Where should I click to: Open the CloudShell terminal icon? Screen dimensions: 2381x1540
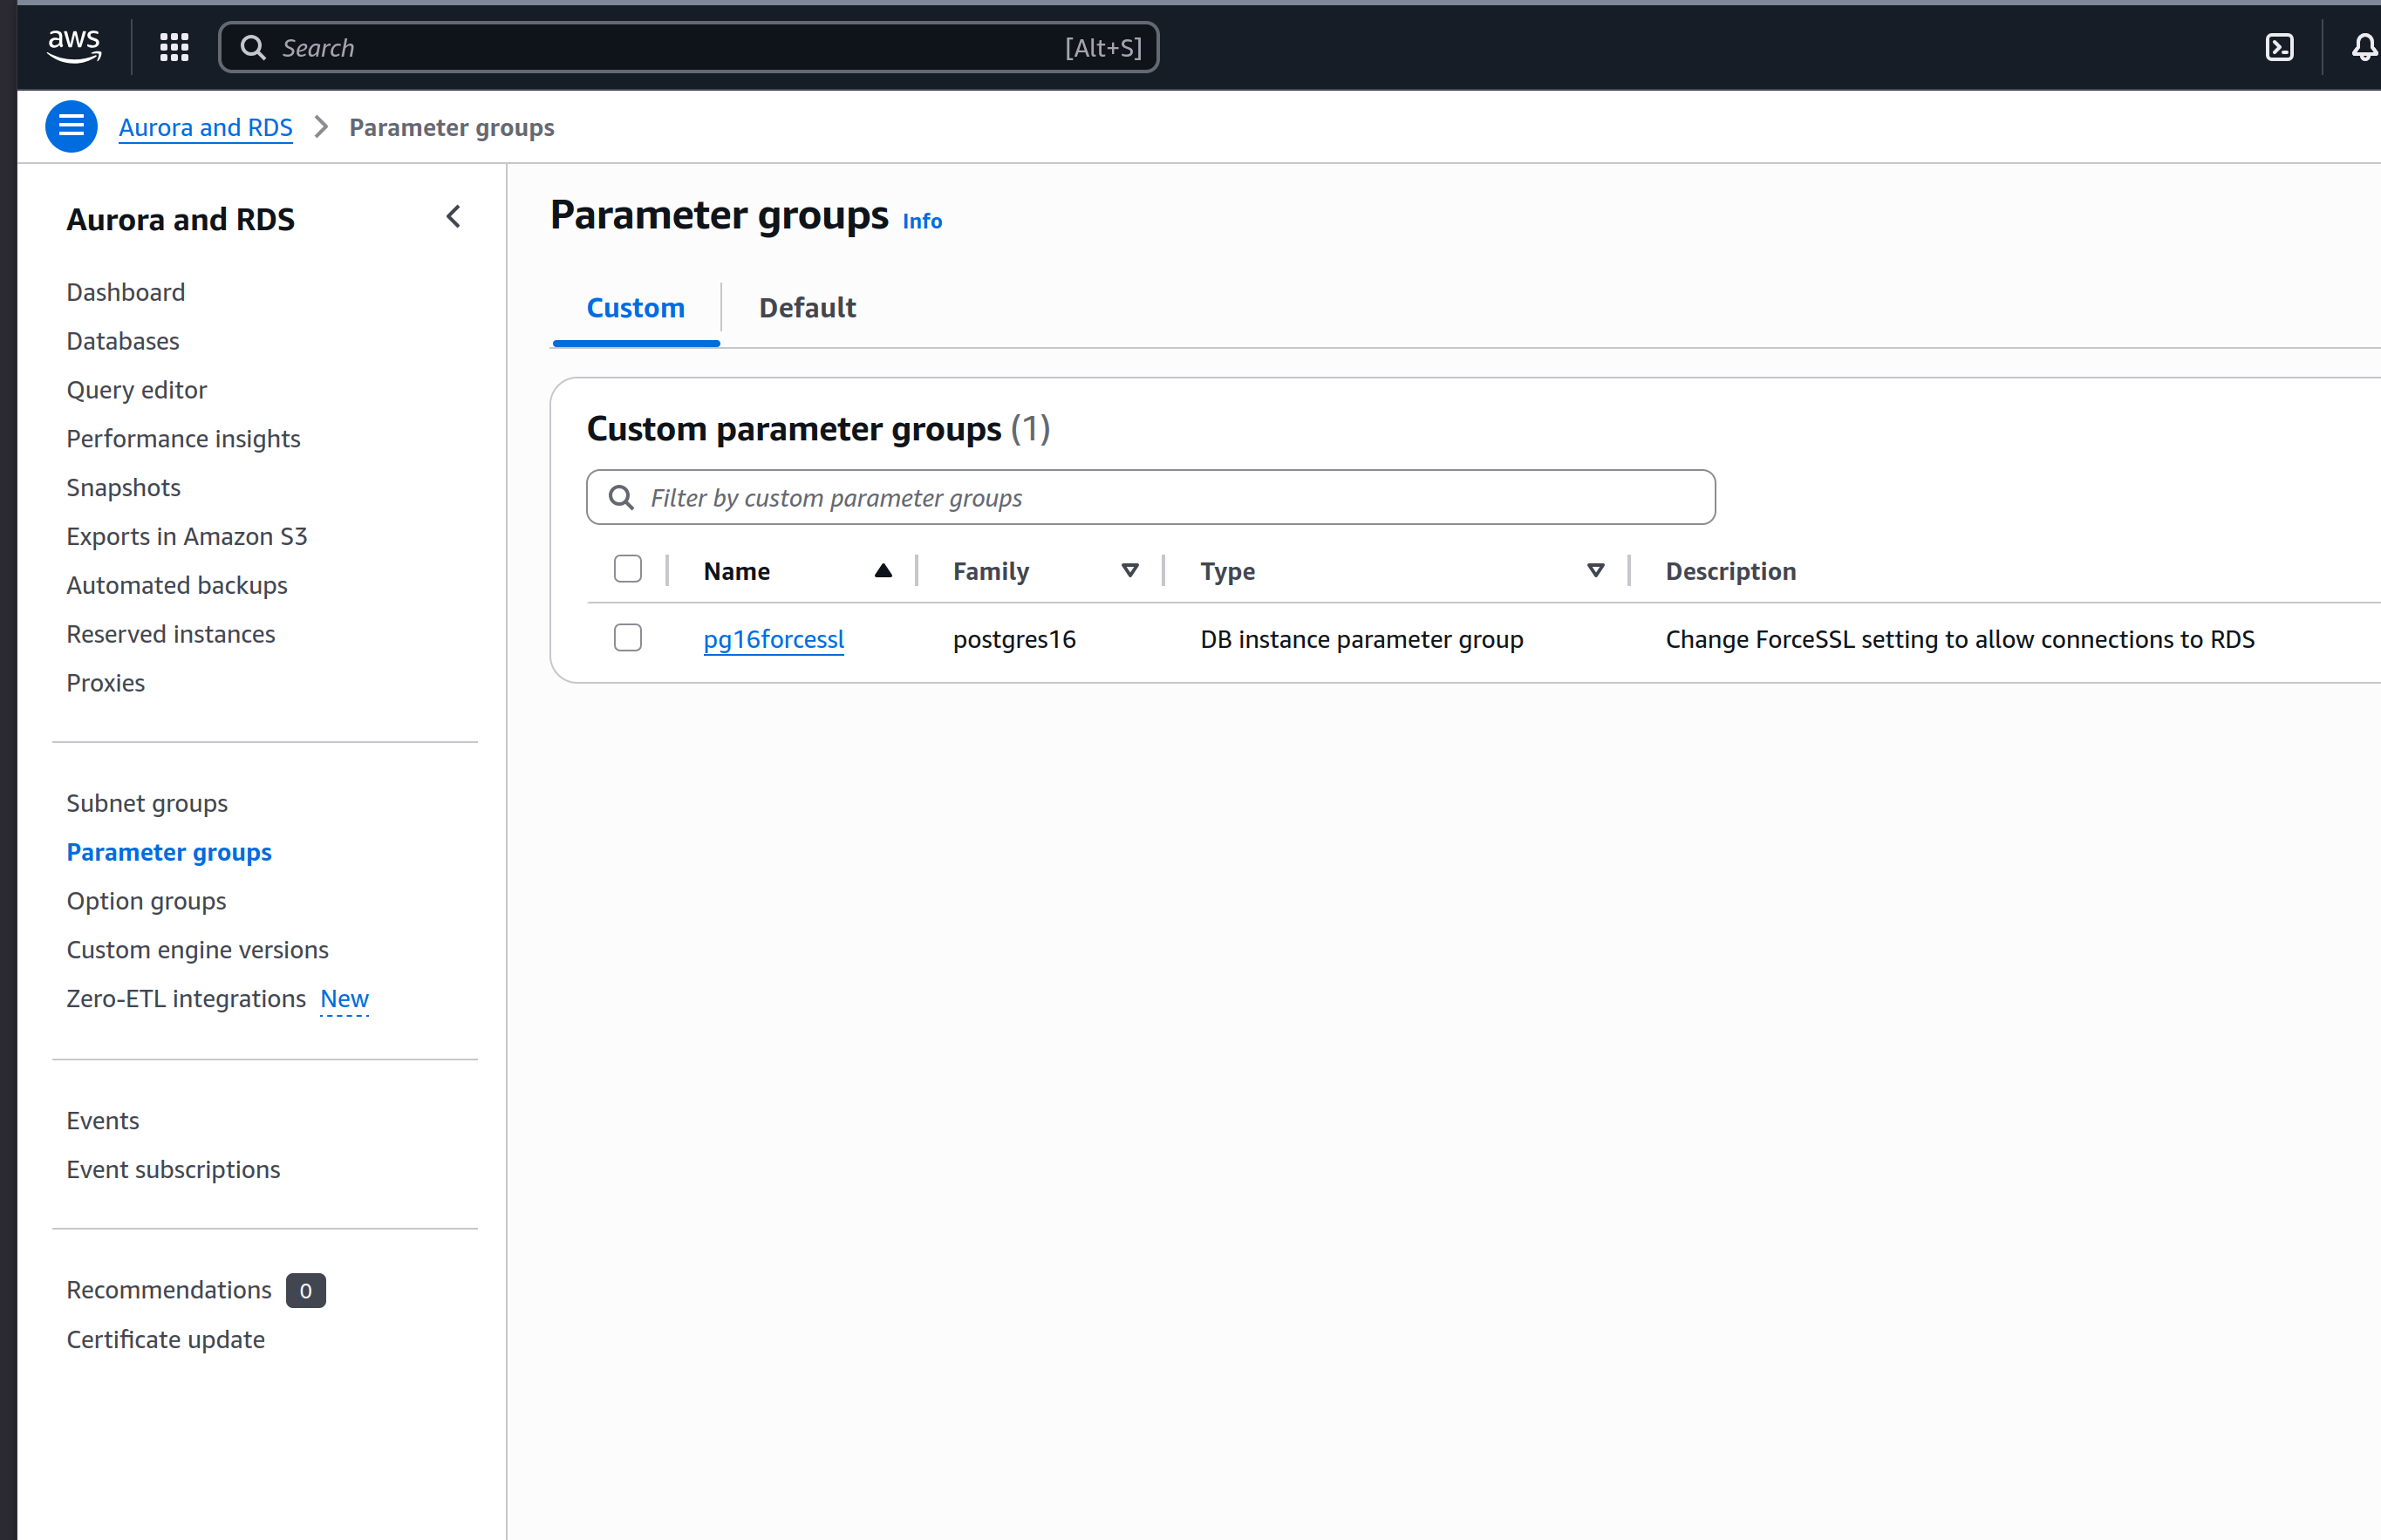tap(2279, 47)
